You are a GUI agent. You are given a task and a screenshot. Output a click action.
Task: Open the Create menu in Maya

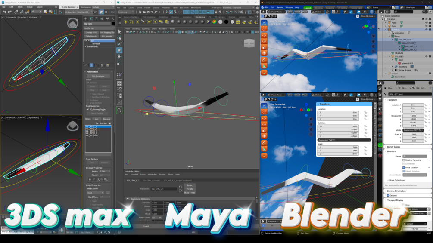click(x=131, y=8)
